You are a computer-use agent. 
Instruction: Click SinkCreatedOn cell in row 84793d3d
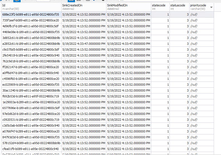point(84,137)
